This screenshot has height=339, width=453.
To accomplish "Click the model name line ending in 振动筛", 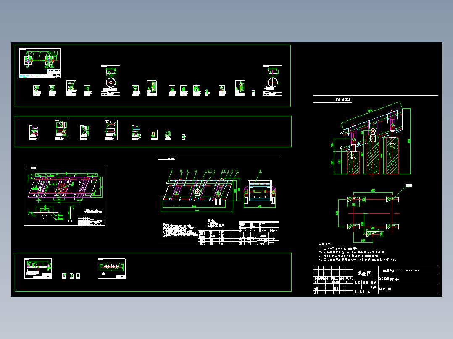I will (389, 279).
